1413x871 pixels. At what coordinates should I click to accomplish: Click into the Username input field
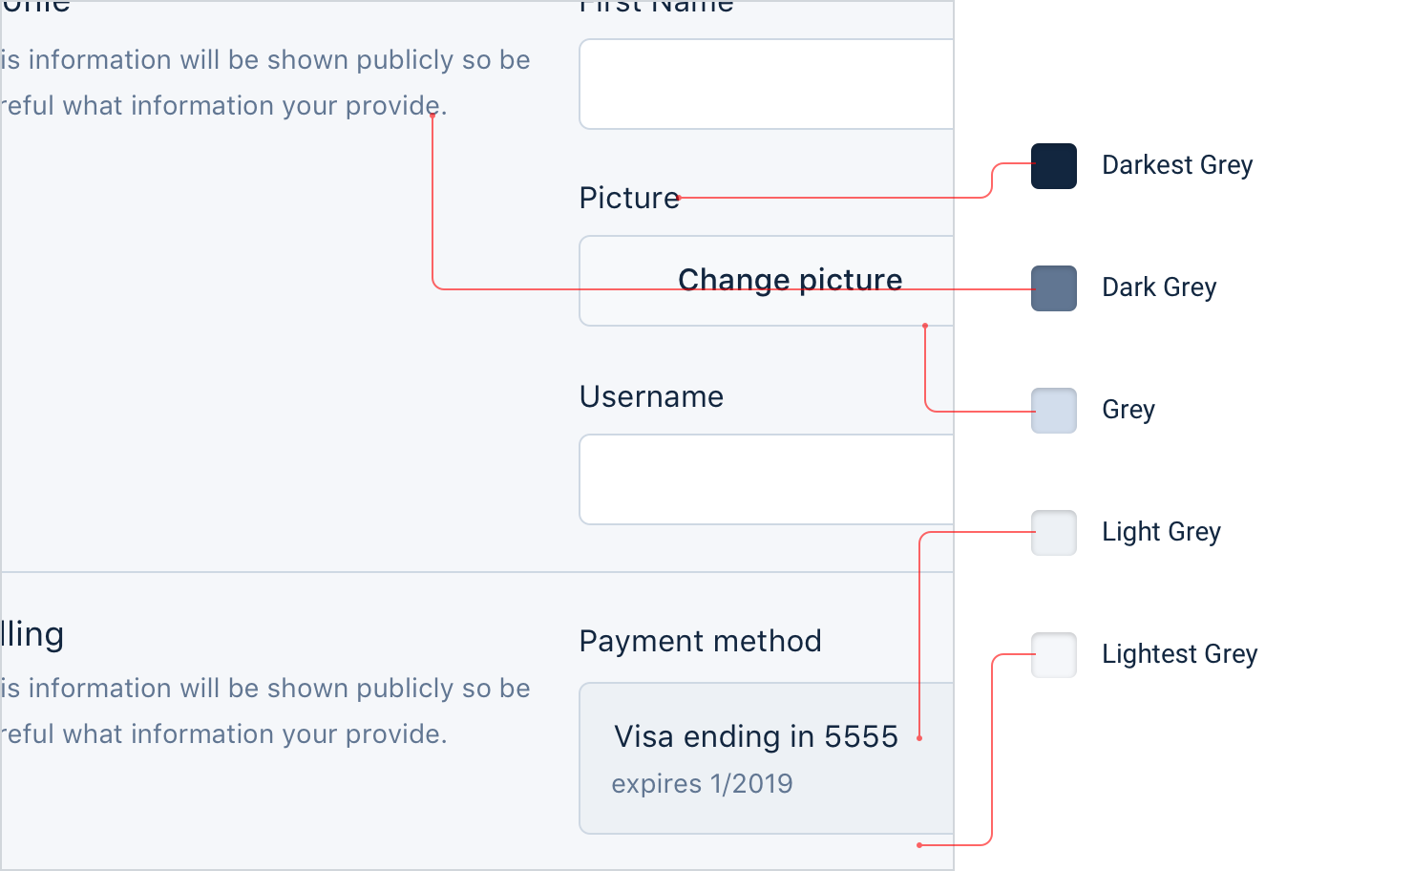(x=766, y=479)
